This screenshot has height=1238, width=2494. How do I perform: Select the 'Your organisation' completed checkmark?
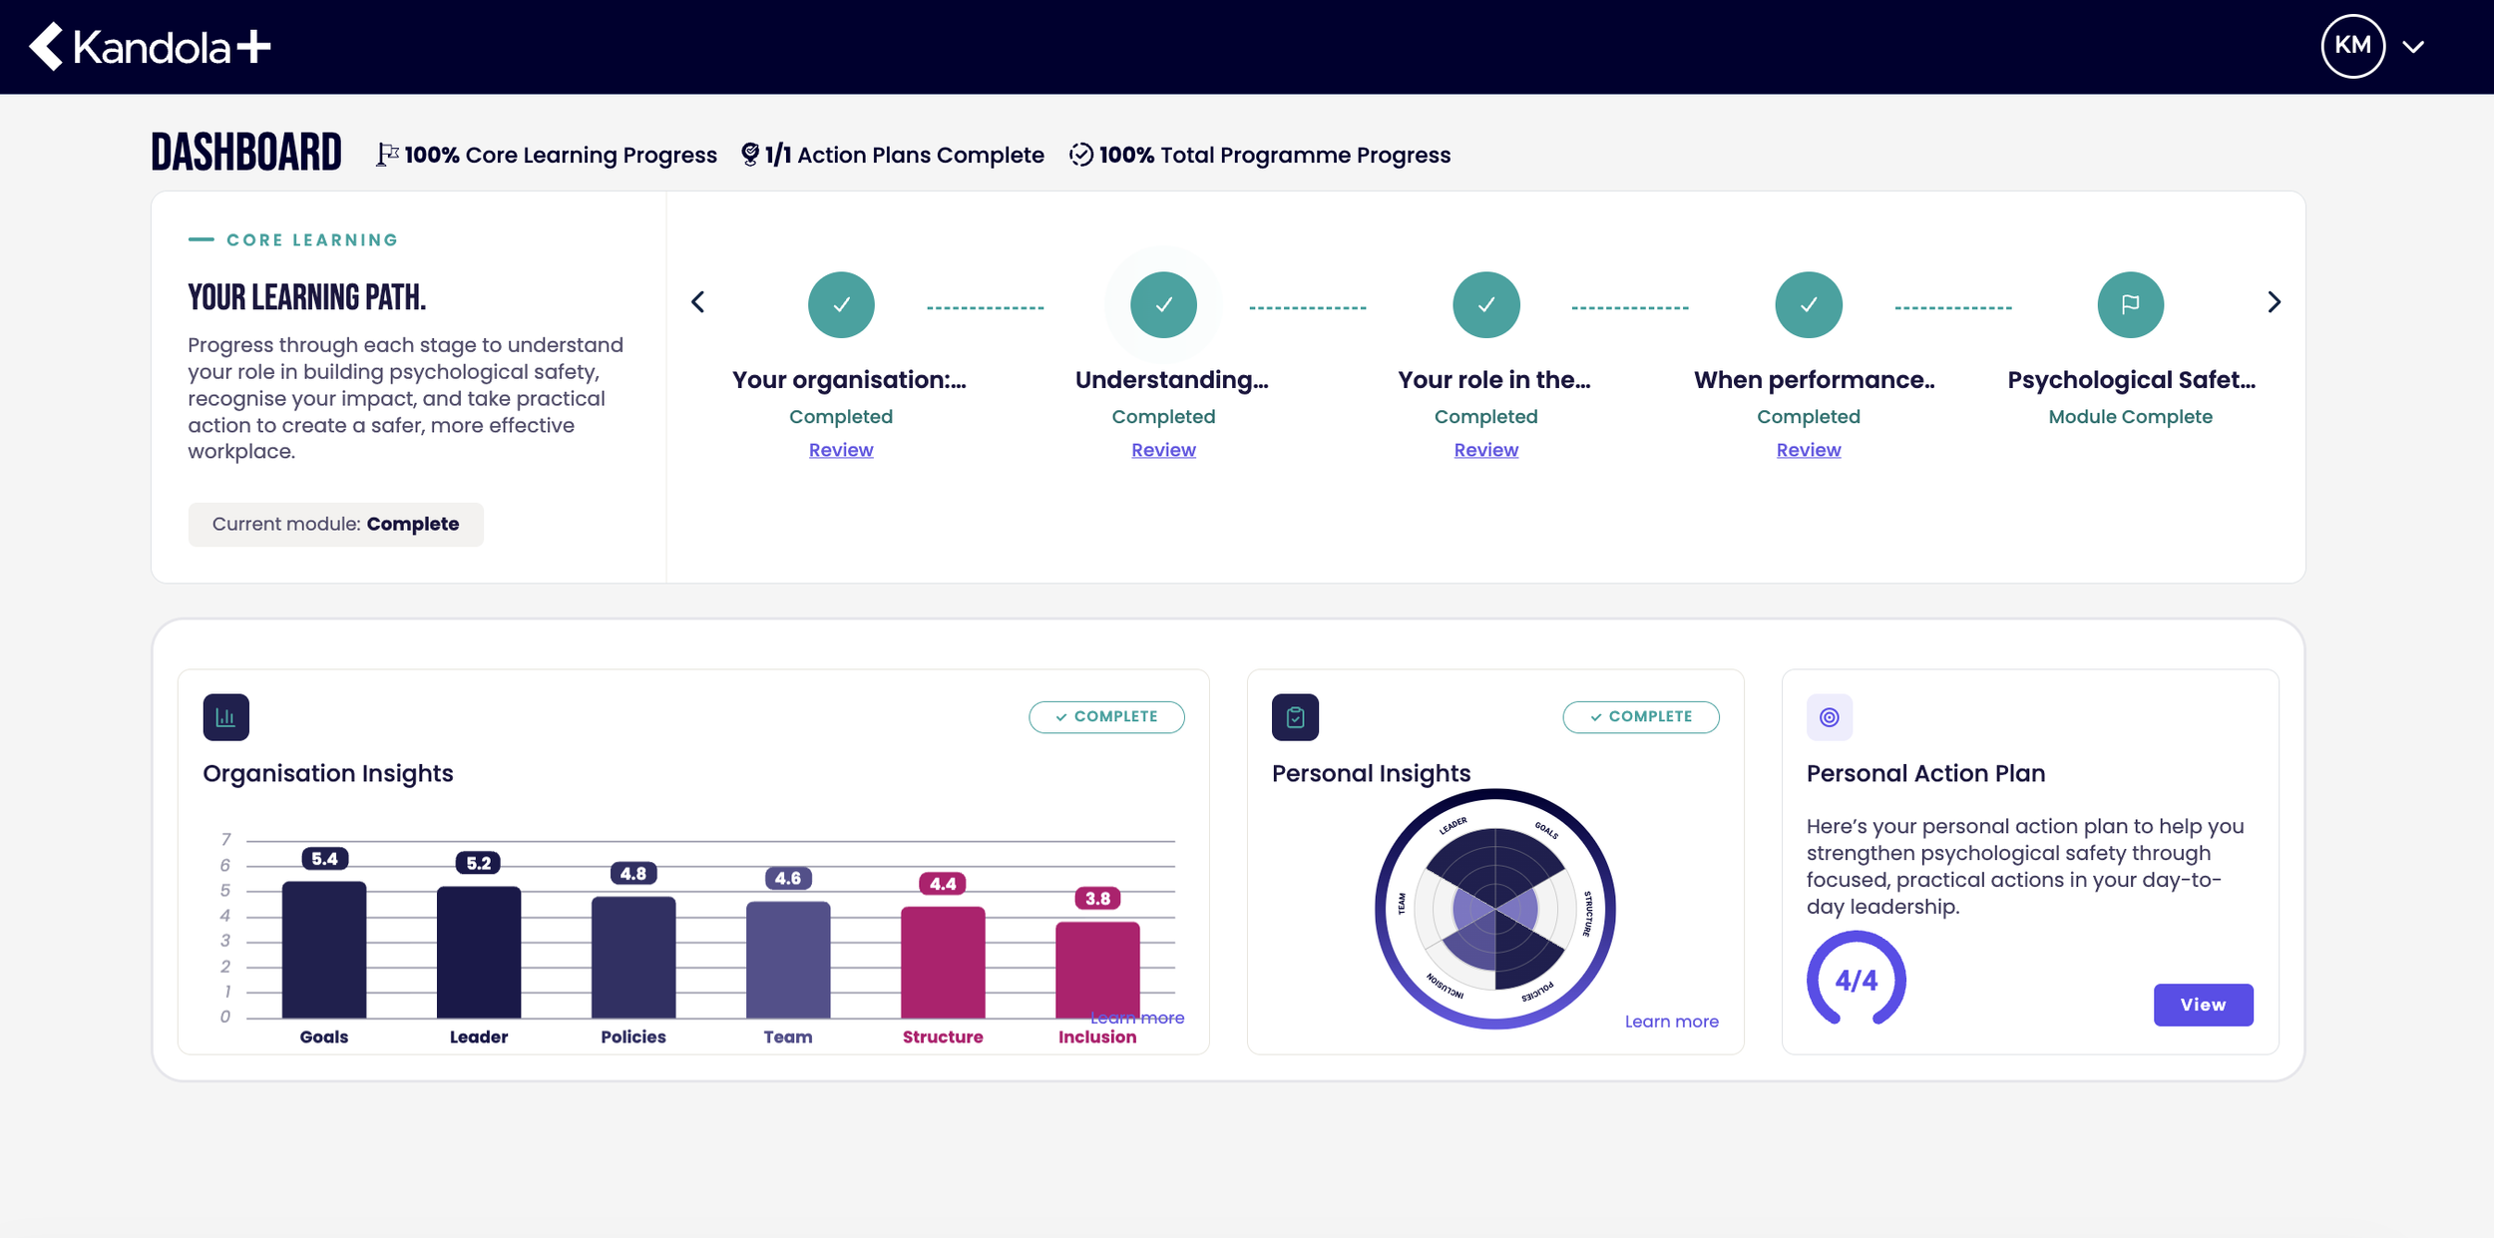pos(841,304)
